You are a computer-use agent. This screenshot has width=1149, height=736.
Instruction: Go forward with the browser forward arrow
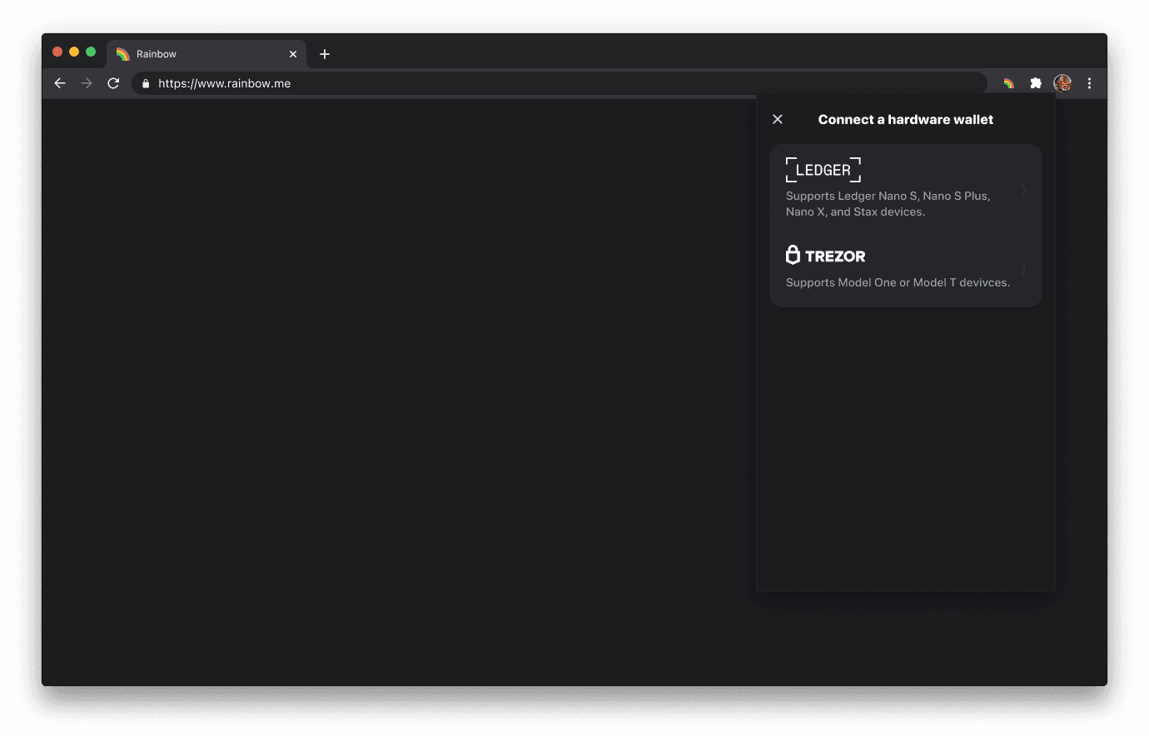coord(87,83)
